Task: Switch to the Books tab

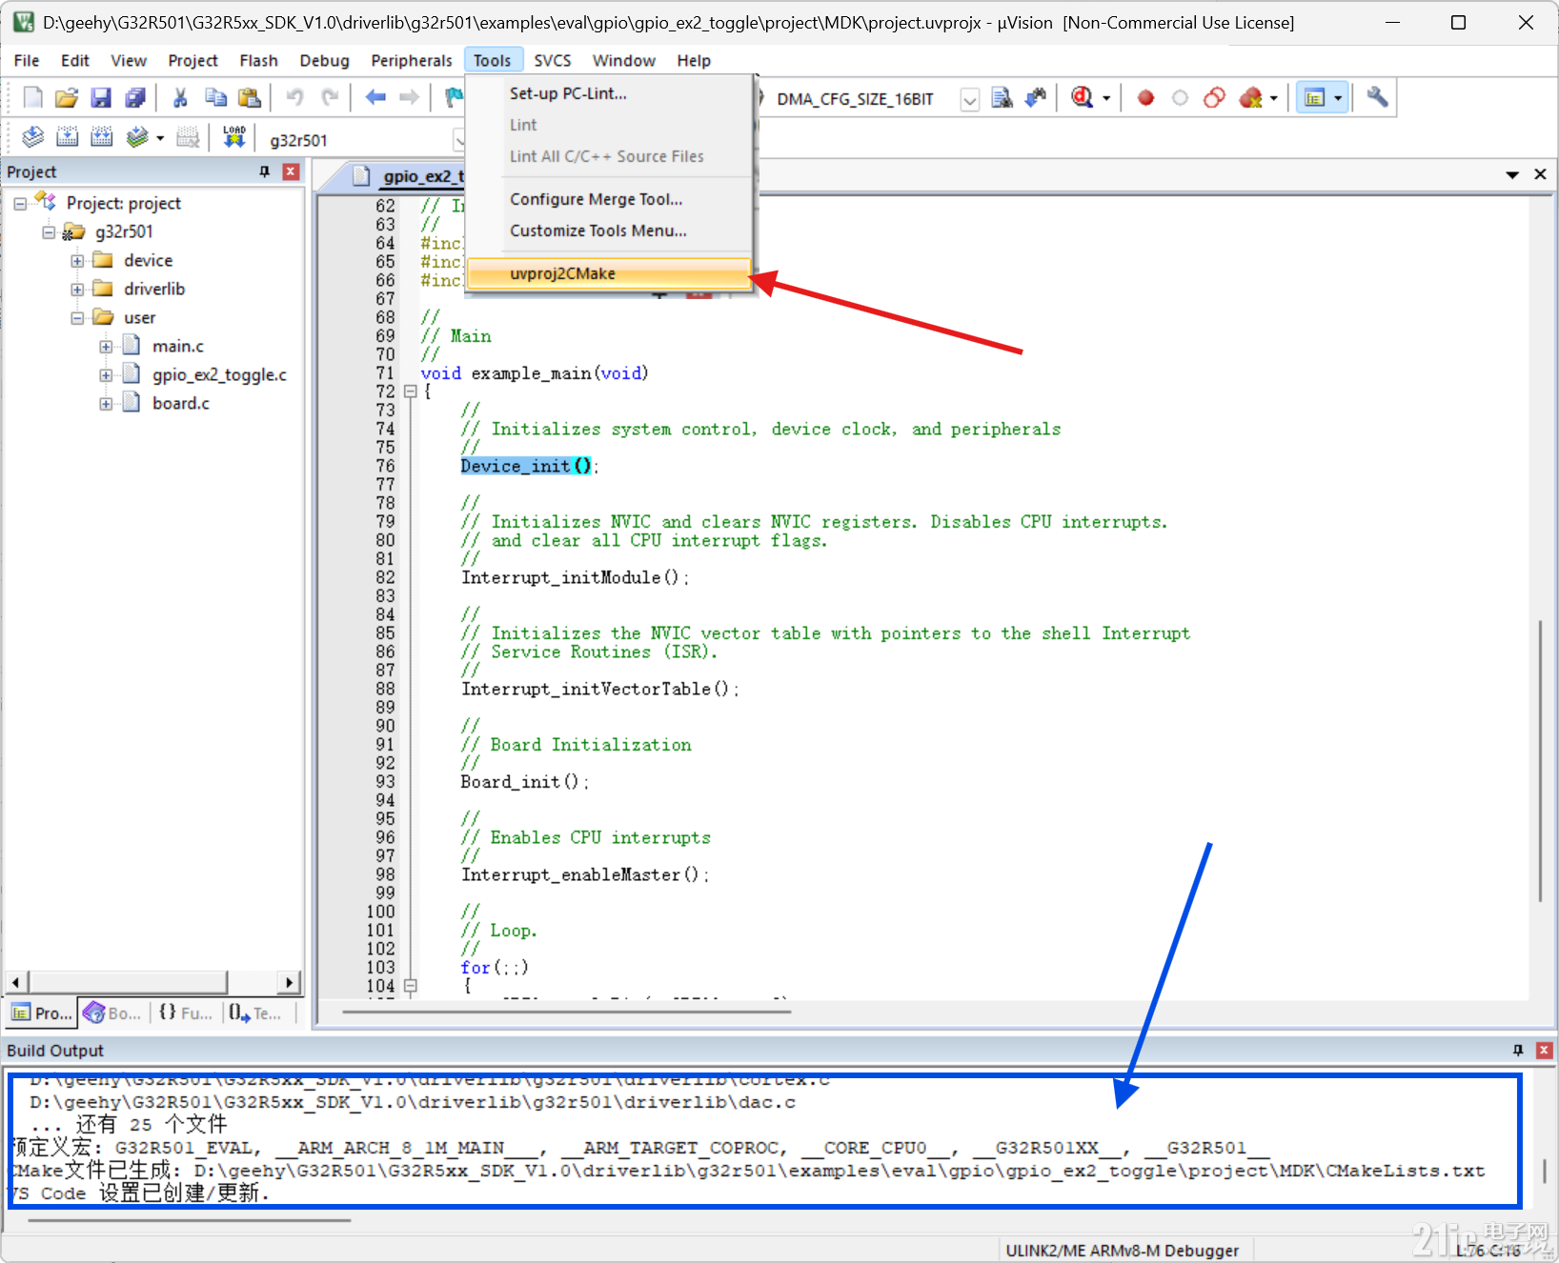Action: 111,1012
